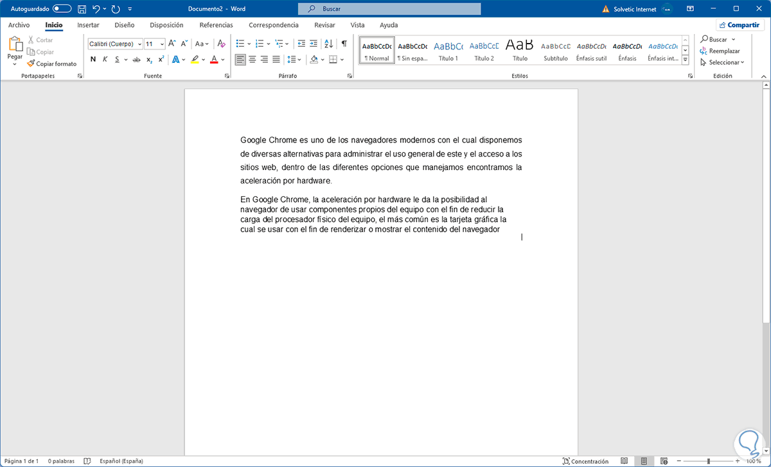Image resolution: width=771 pixels, height=467 pixels.
Task: Justify the paragraph text
Action: click(276, 59)
